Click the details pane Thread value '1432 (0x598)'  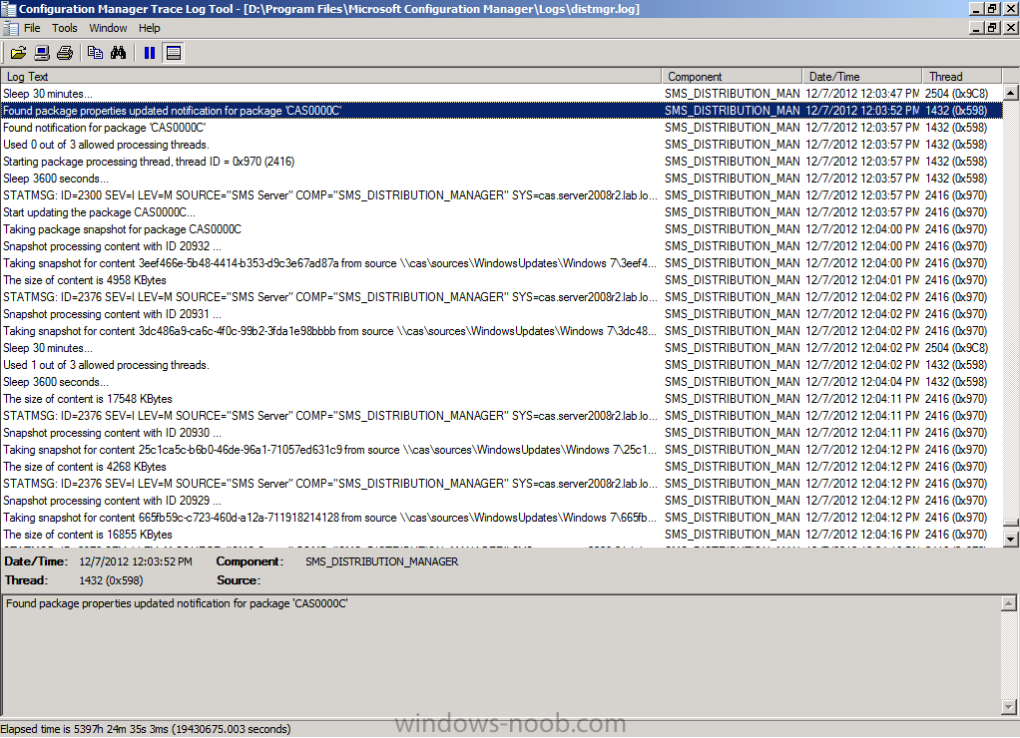coord(111,580)
